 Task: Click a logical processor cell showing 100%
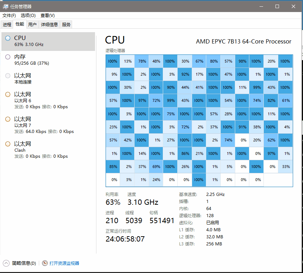tap(113, 61)
